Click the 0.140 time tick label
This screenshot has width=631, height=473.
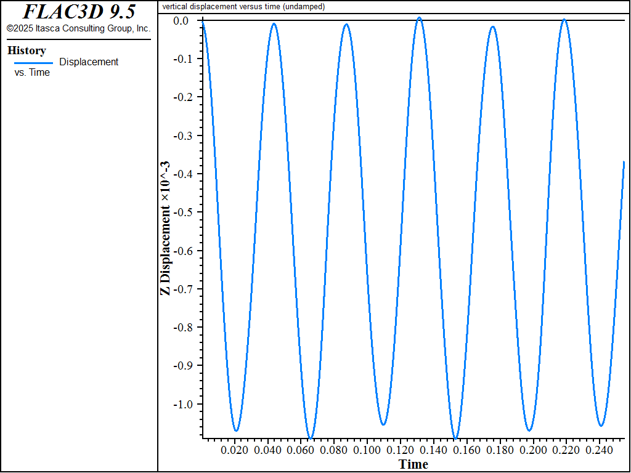[x=434, y=450]
